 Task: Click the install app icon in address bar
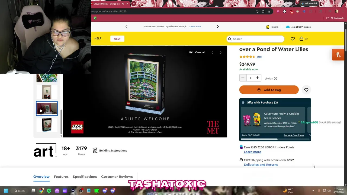pos(257,11)
